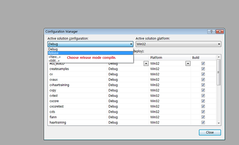Image resolution: width=239 pixels, height=145 pixels.
Task: Uncheck Build for createsamples project
Action: click(x=203, y=69)
